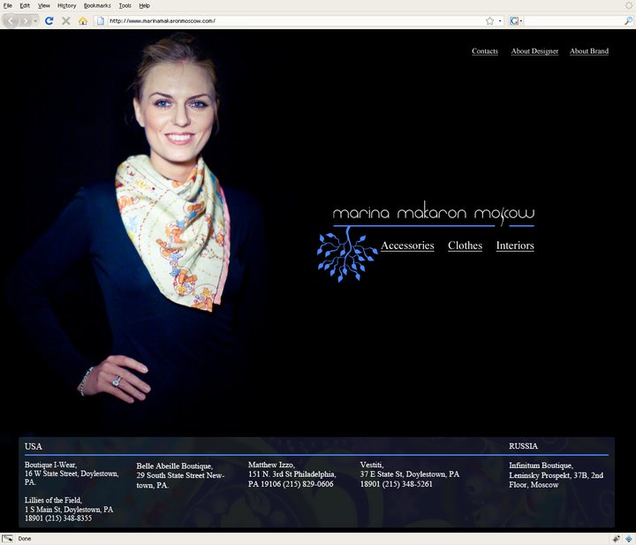Screen dimensions: 636x545
Task: Click the status bar gear-like addon icon
Action: click(617, 539)
